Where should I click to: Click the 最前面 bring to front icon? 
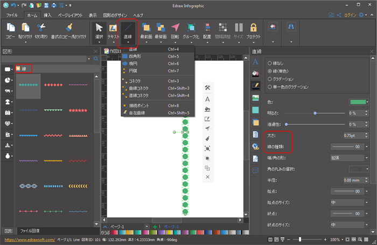pyautogui.click(x=146, y=29)
